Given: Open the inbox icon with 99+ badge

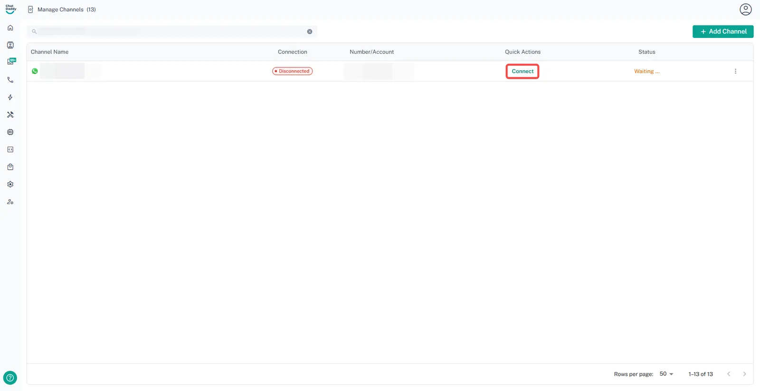Looking at the screenshot, I should pos(11,62).
